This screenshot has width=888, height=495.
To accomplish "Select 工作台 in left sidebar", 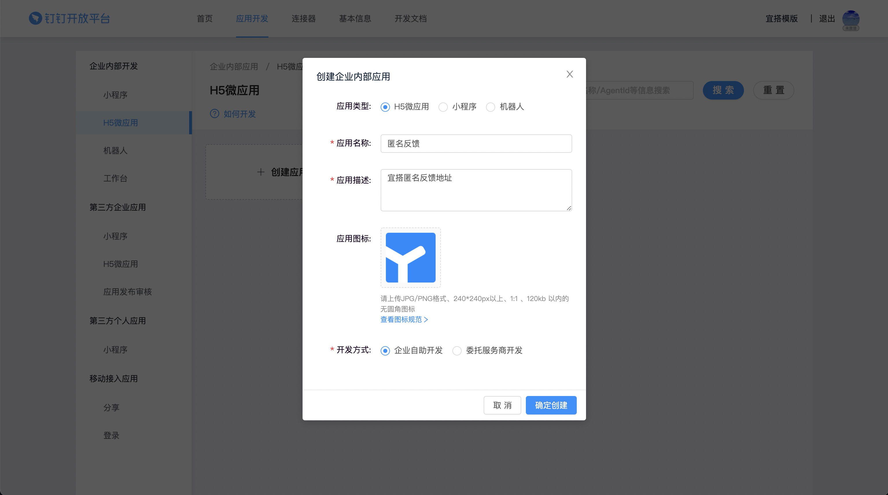I will 115,178.
